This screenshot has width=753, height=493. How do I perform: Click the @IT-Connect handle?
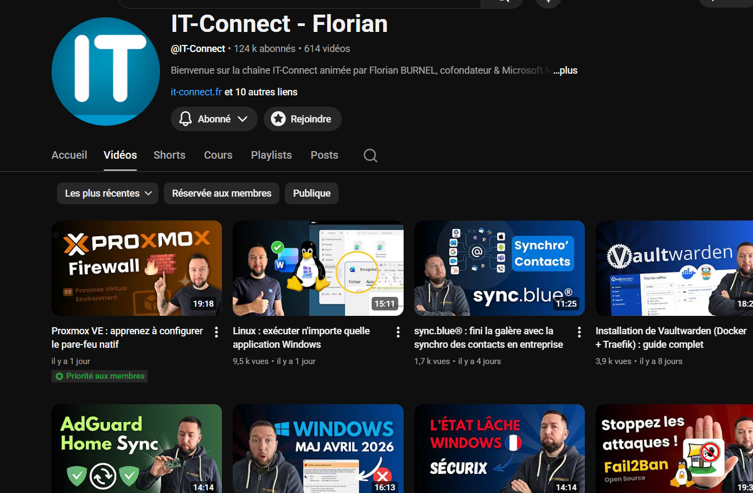(x=198, y=49)
